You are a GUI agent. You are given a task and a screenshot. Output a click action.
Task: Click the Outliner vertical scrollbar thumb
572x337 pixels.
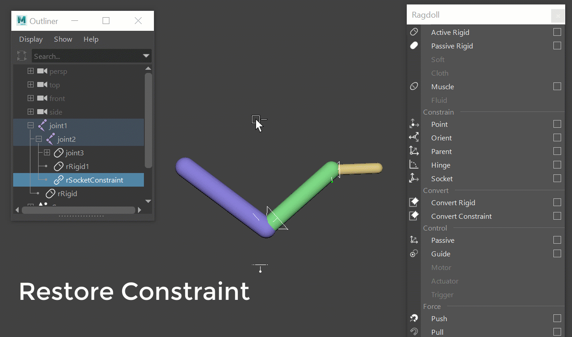(x=148, y=120)
